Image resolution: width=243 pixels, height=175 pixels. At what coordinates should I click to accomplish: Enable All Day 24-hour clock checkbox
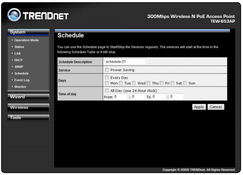pos(107,90)
